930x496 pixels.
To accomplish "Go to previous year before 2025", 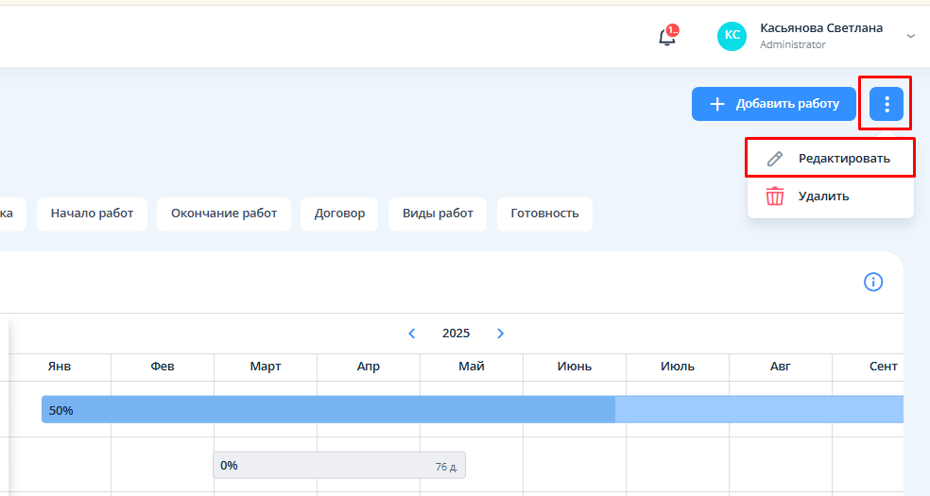I will click(x=412, y=334).
